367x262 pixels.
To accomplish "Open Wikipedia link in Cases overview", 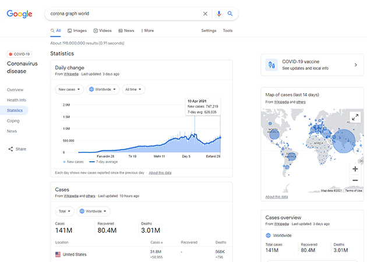I will 281,224.
